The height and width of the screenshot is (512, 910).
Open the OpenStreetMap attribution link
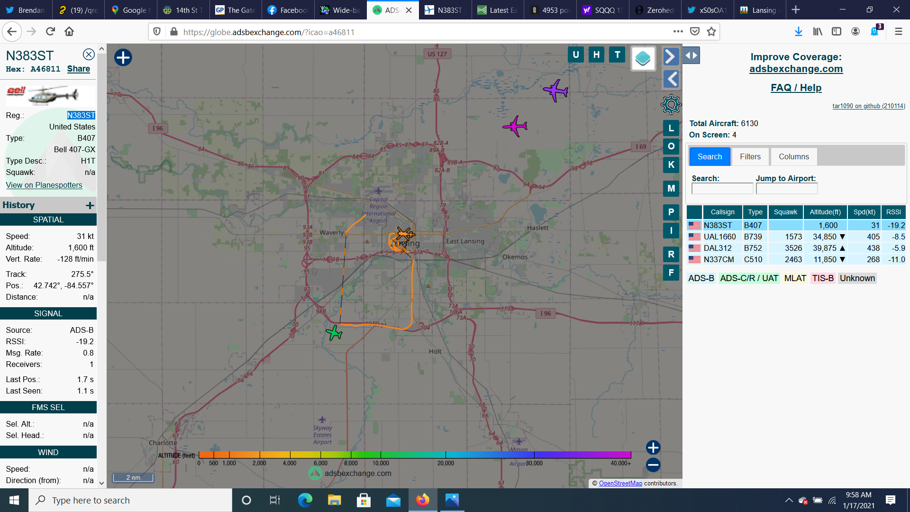pyautogui.click(x=620, y=483)
